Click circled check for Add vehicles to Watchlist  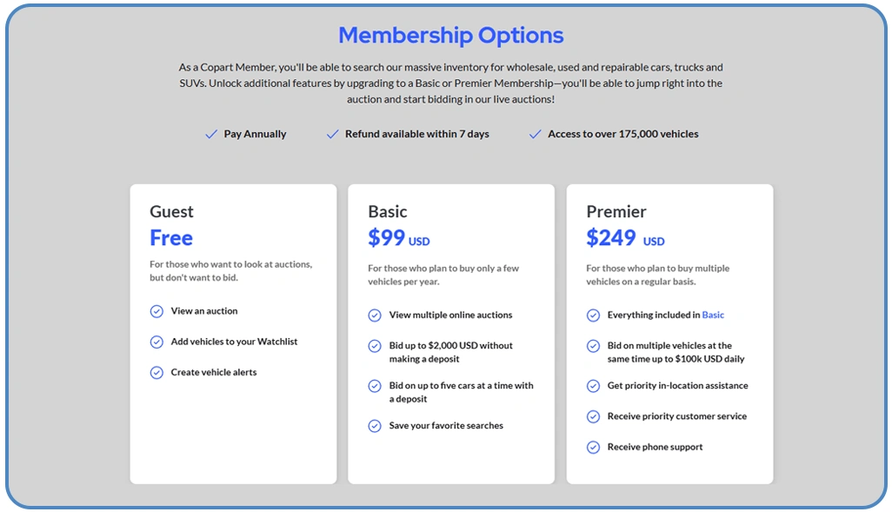click(x=156, y=342)
